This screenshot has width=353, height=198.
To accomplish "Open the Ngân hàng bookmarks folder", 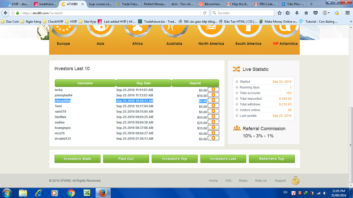I will point(31,22).
